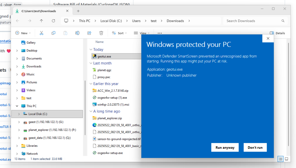Select ACC_Win_2.1.7.8140.zip file
296x168 pixels.
[113, 91]
